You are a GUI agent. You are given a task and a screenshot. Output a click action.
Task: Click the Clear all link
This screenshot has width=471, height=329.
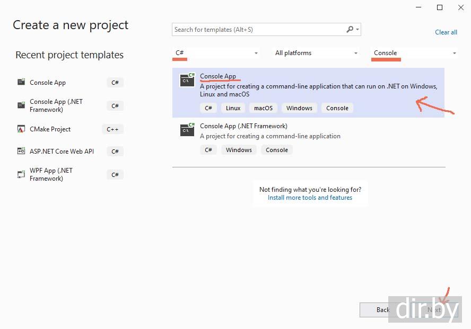(x=446, y=32)
